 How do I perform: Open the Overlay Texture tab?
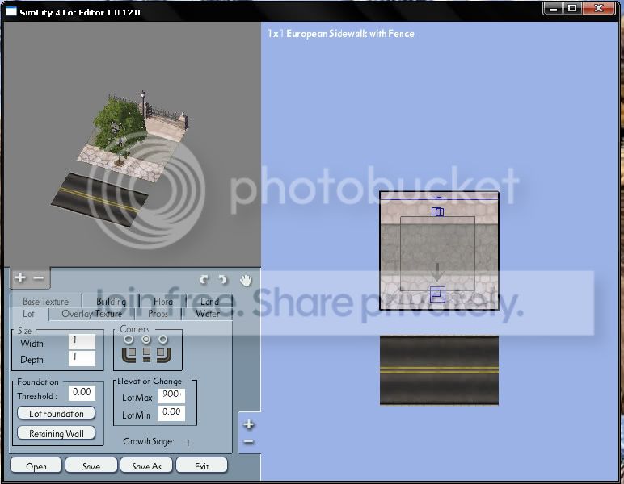(x=91, y=314)
